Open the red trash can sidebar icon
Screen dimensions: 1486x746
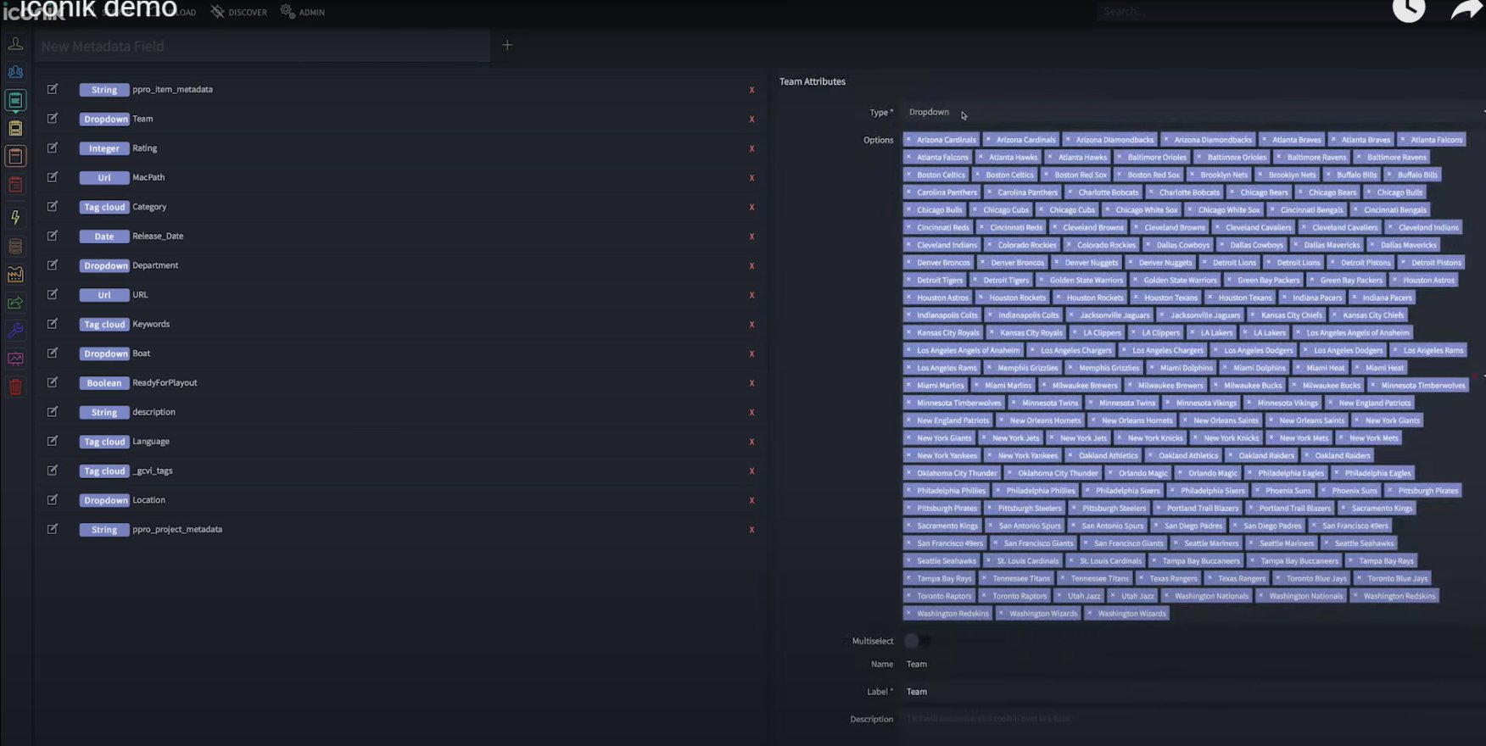coord(15,387)
